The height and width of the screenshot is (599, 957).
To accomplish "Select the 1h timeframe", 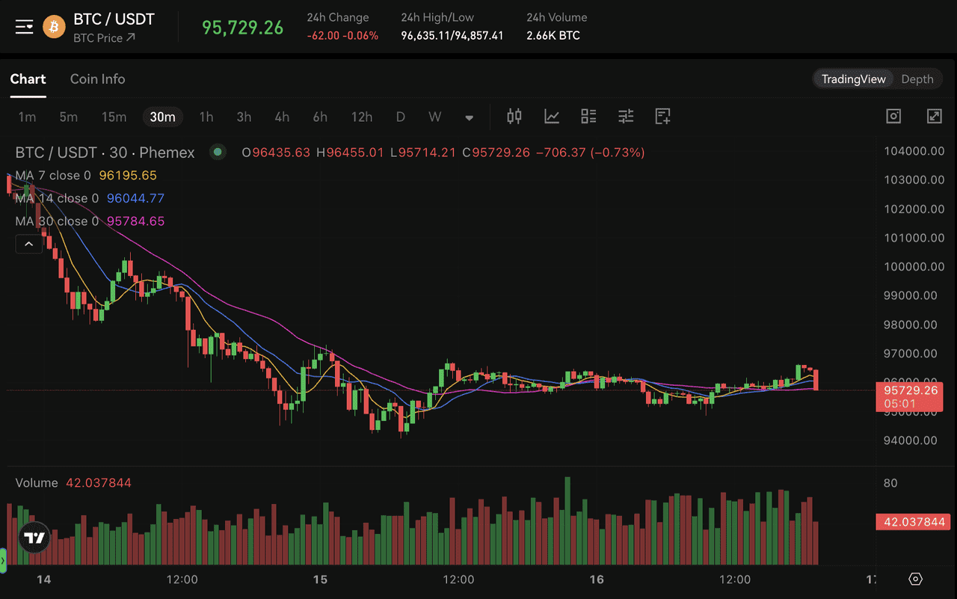I will click(206, 117).
